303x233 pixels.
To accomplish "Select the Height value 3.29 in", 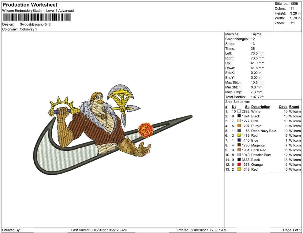I will tap(295, 13).
